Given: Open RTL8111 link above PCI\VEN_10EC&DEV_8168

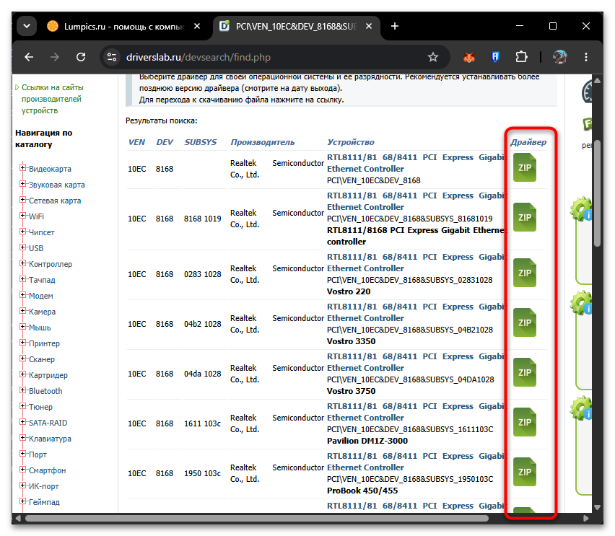Looking at the screenshot, I should click(416, 163).
